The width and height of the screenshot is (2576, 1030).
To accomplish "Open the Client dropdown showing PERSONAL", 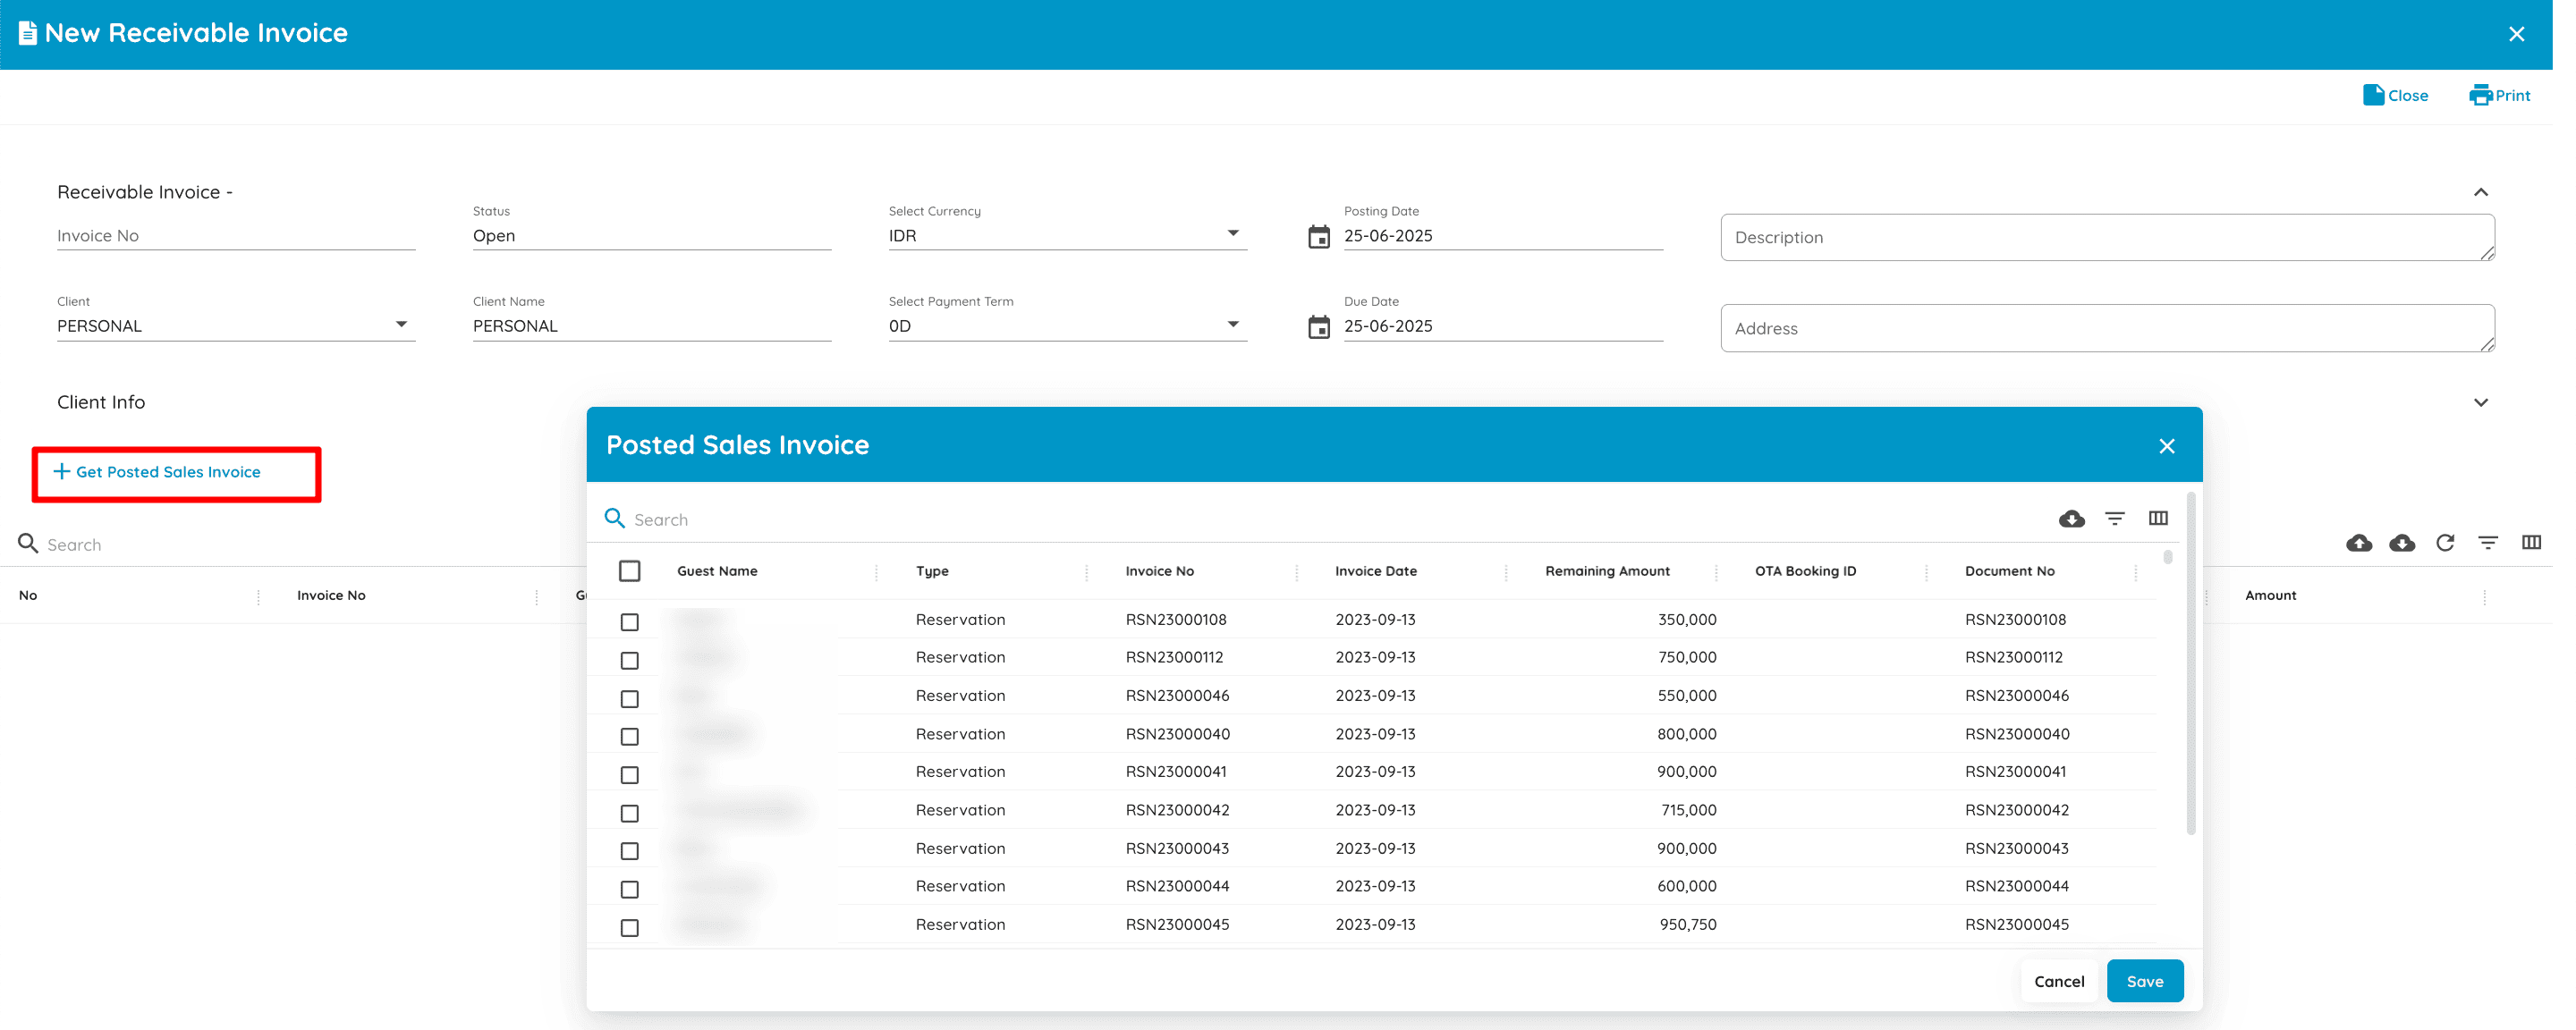I will point(235,326).
